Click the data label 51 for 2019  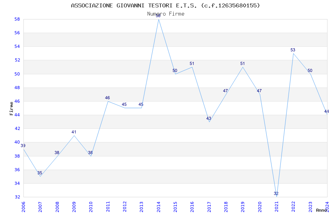pyautogui.click(x=242, y=64)
